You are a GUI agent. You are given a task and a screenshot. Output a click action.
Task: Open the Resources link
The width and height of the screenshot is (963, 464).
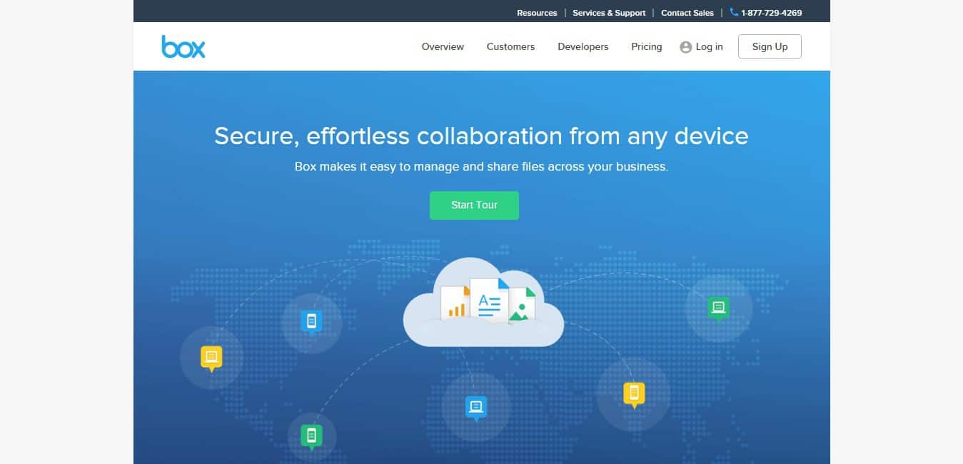(x=537, y=13)
